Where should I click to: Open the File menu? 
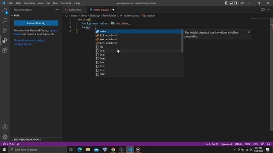point(11,3)
